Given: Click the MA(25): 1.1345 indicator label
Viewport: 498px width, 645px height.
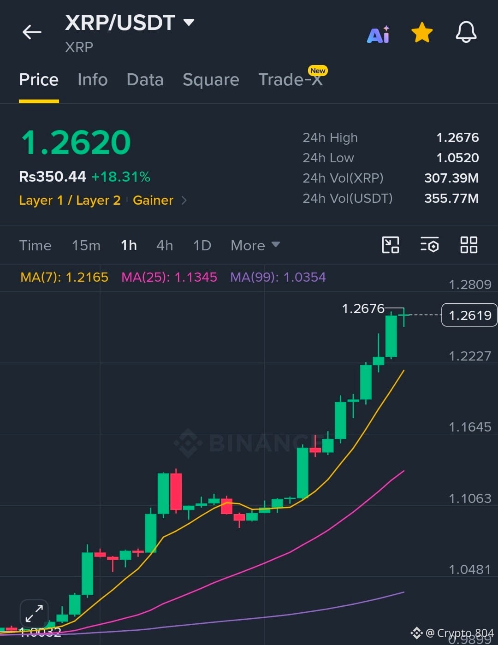Looking at the screenshot, I should [169, 277].
